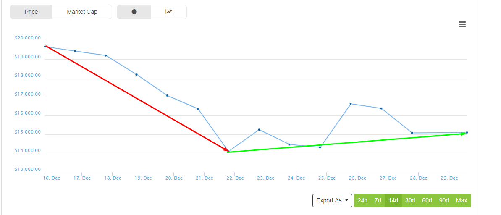Show the 30d price range

pos(410,200)
